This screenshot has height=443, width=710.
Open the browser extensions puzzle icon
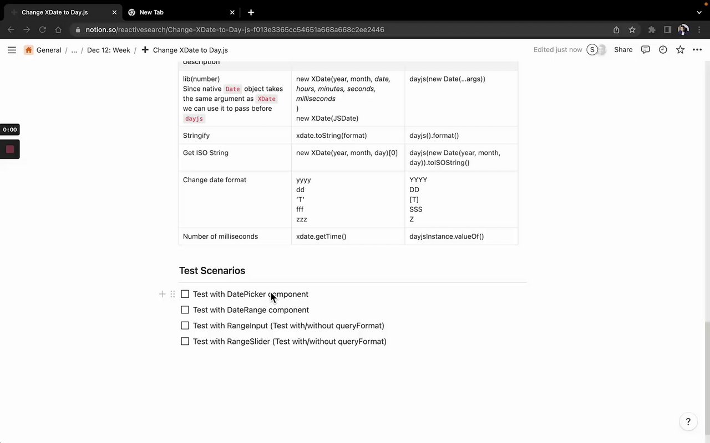click(652, 30)
